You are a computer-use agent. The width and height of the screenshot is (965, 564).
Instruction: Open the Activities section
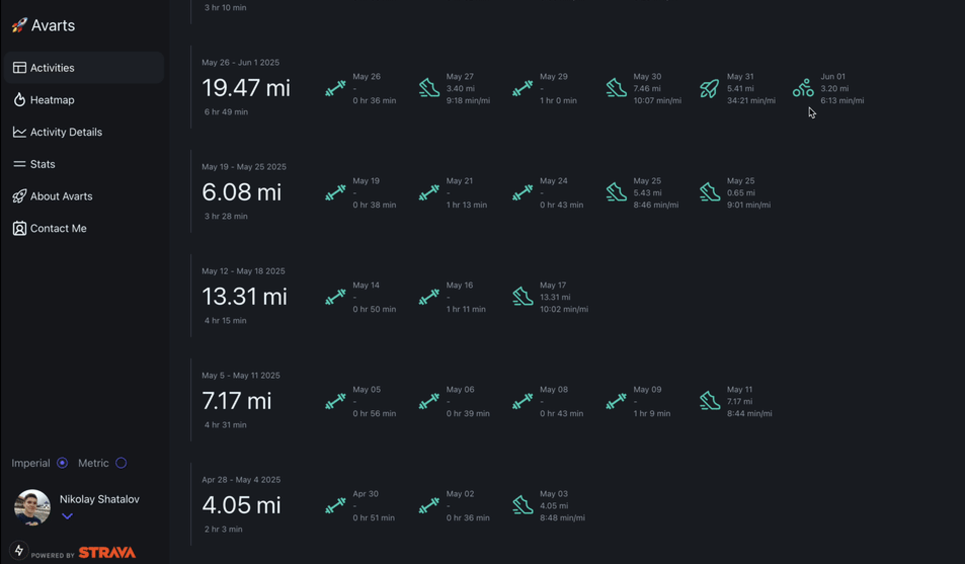52,67
